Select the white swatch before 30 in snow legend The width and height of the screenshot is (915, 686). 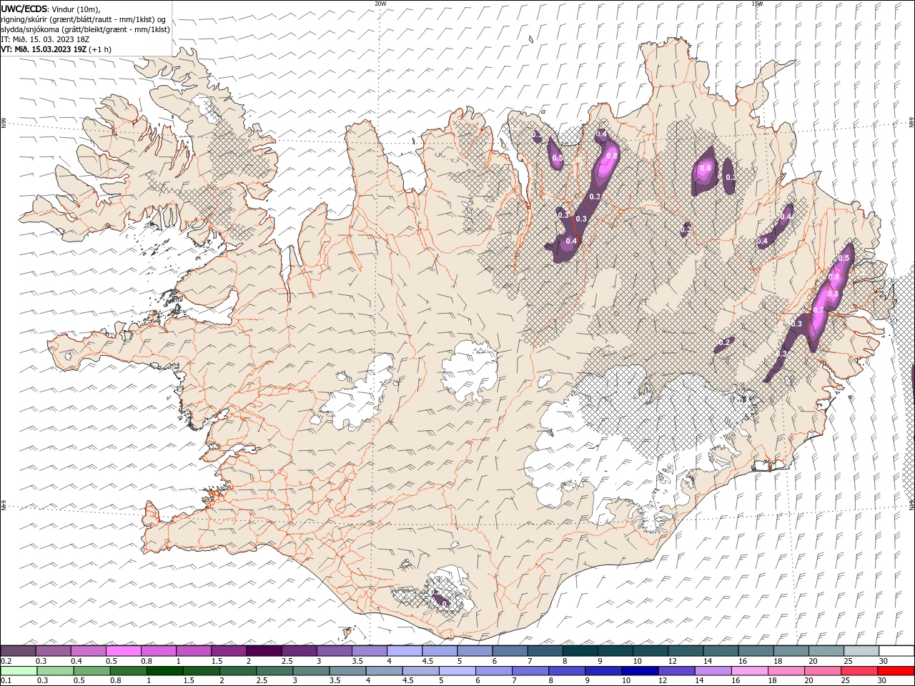pos(896,651)
